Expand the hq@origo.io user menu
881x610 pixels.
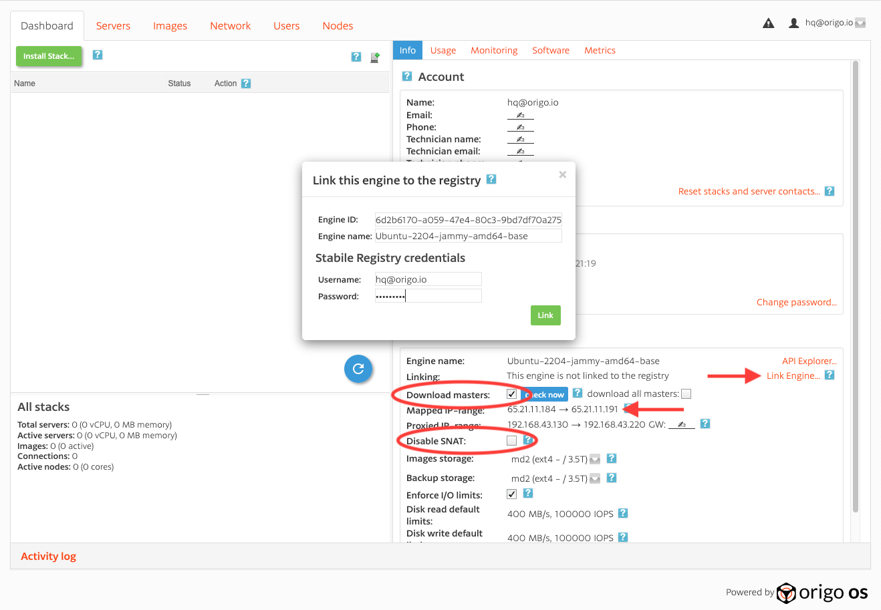tap(860, 23)
